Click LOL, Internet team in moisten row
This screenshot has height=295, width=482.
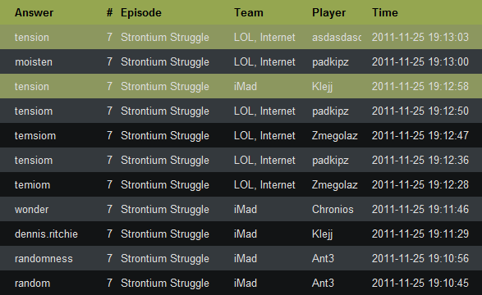(x=264, y=62)
